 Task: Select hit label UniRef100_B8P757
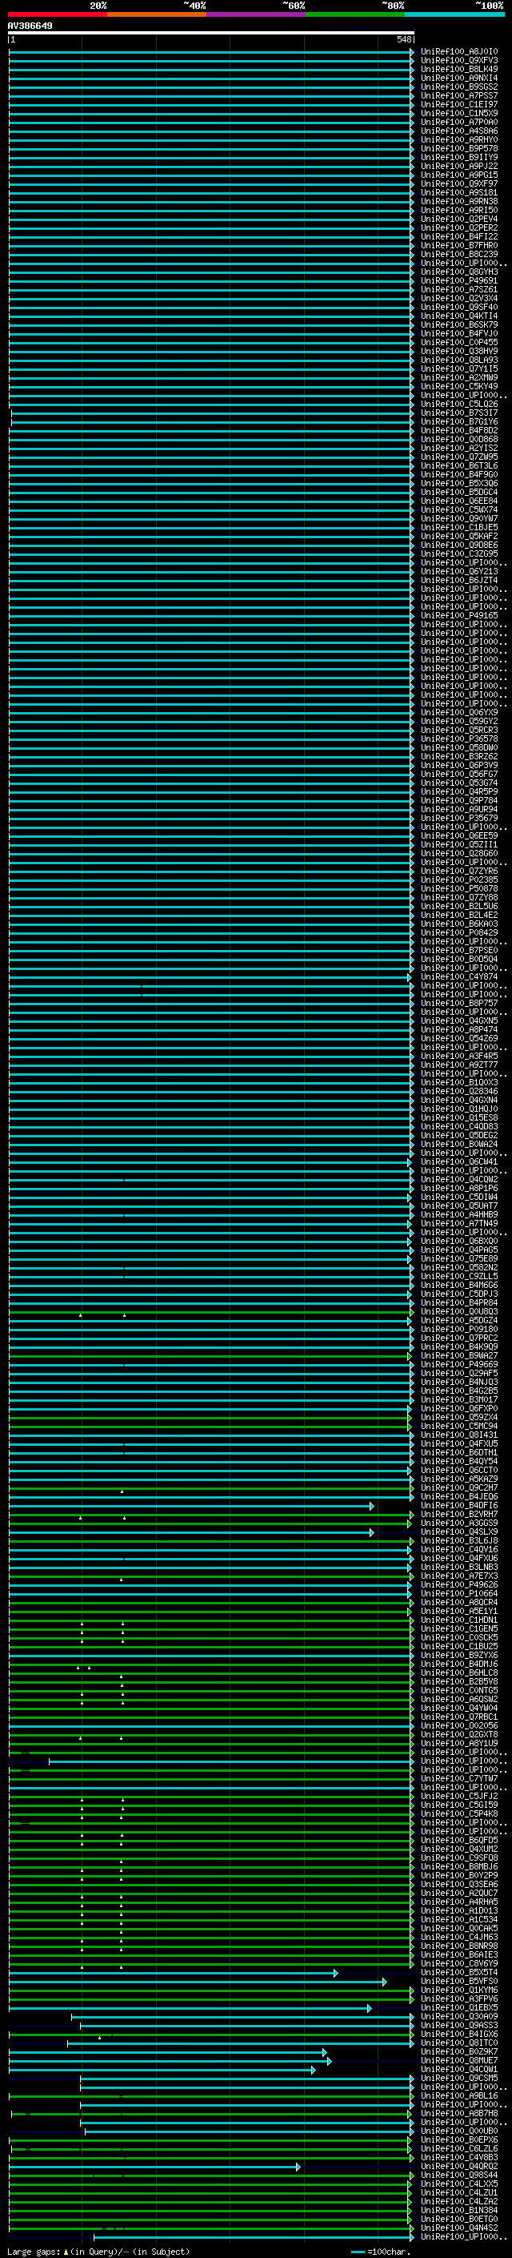pyautogui.click(x=459, y=1003)
